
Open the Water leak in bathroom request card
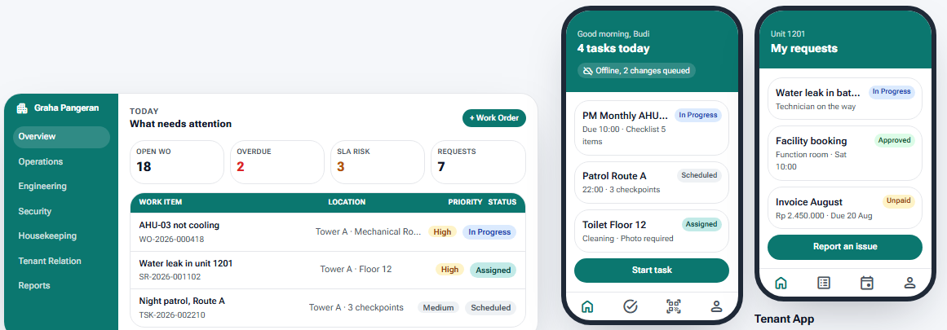pos(845,99)
